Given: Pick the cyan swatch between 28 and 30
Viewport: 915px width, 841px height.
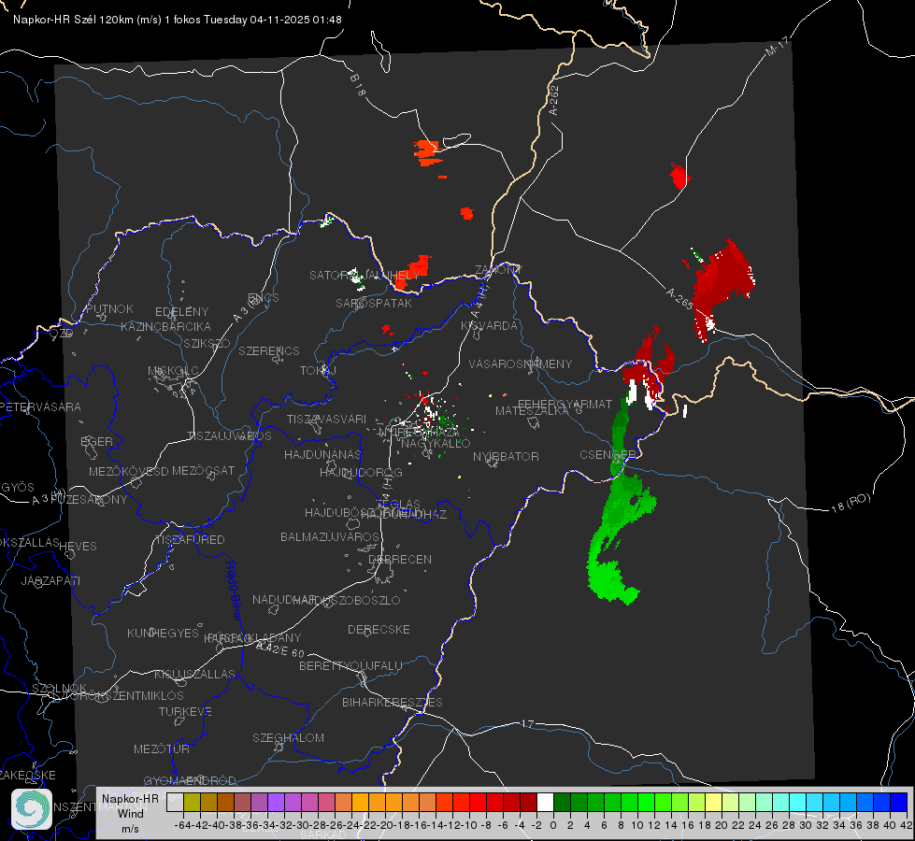Looking at the screenshot, I should coord(798,802).
